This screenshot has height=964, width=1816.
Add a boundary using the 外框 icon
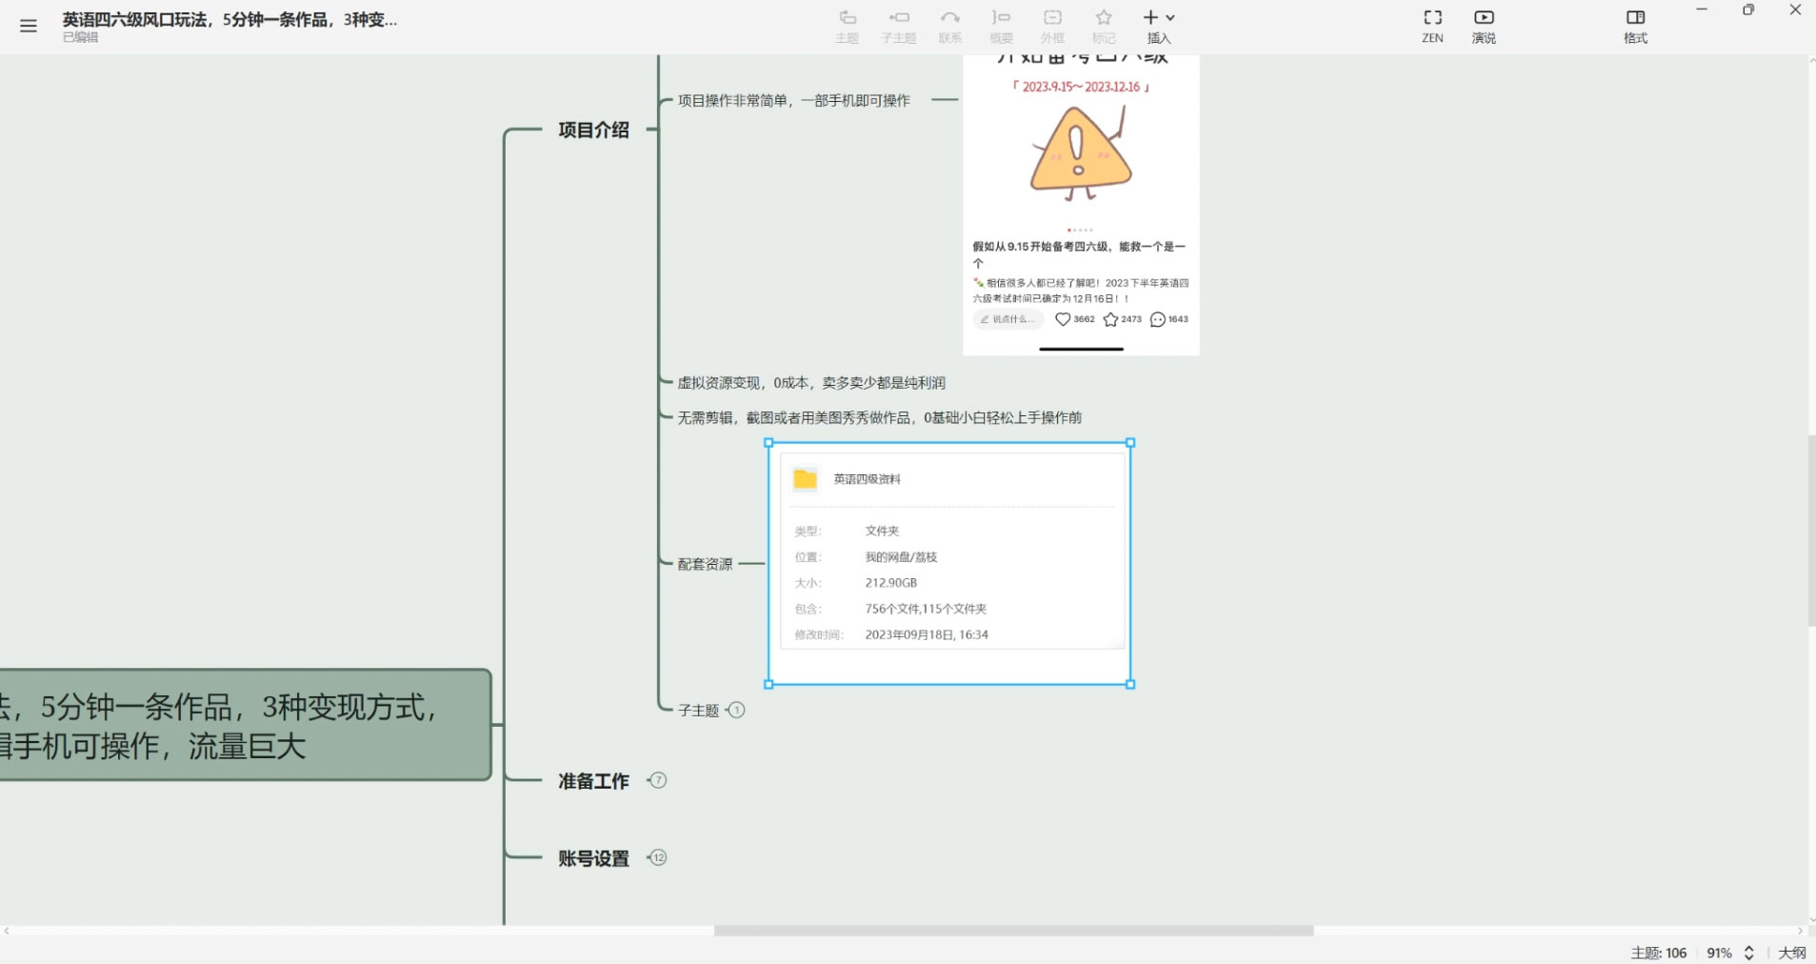coord(1051,26)
